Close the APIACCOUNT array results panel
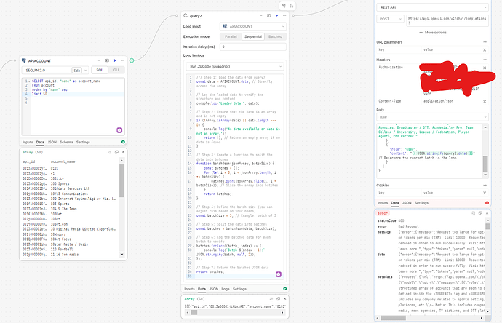The width and height of the screenshot is (502, 323). [x=123, y=152]
